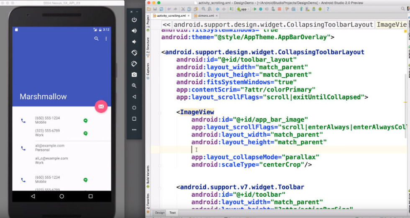This screenshot has height=218, width=410.
Task: Click the emulator zoom magnifier icon
Action: 134,86
